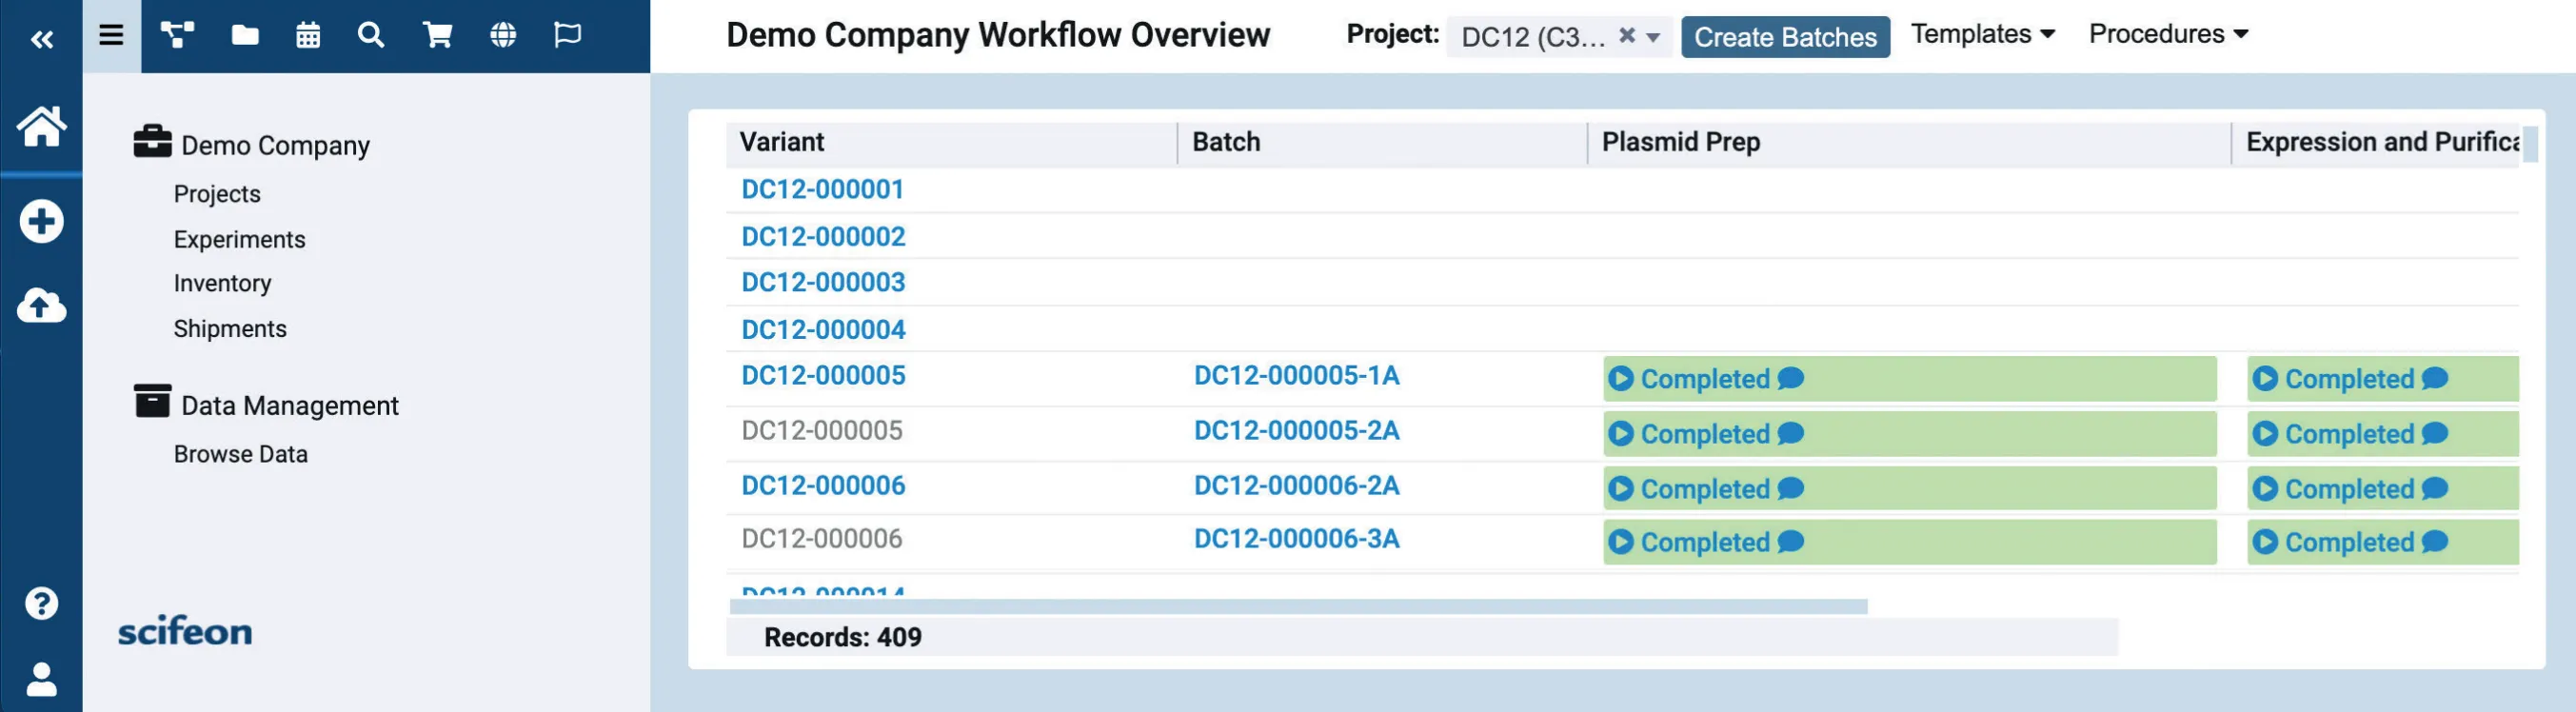The width and height of the screenshot is (2576, 712).
Task: Open variant link DC12-000003
Action: [823, 282]
